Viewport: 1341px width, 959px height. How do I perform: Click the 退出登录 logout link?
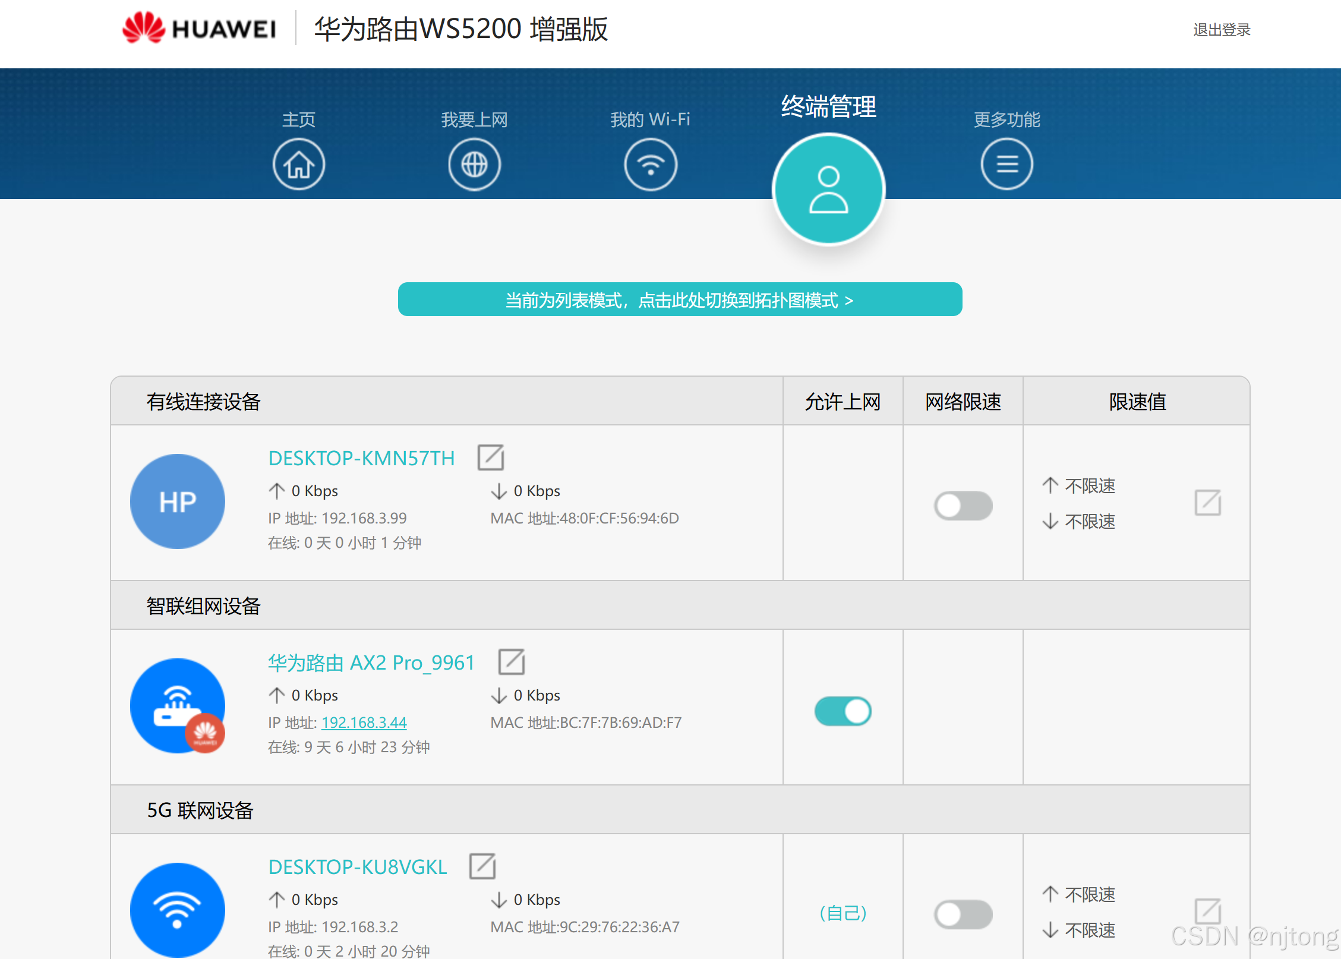(x=1222, y=30)
